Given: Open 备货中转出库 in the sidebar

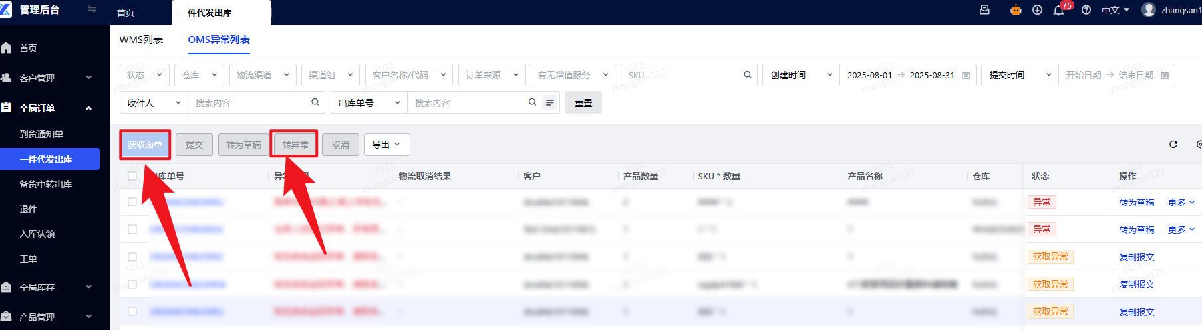Looking at the screenshot, I should (46, 184).
